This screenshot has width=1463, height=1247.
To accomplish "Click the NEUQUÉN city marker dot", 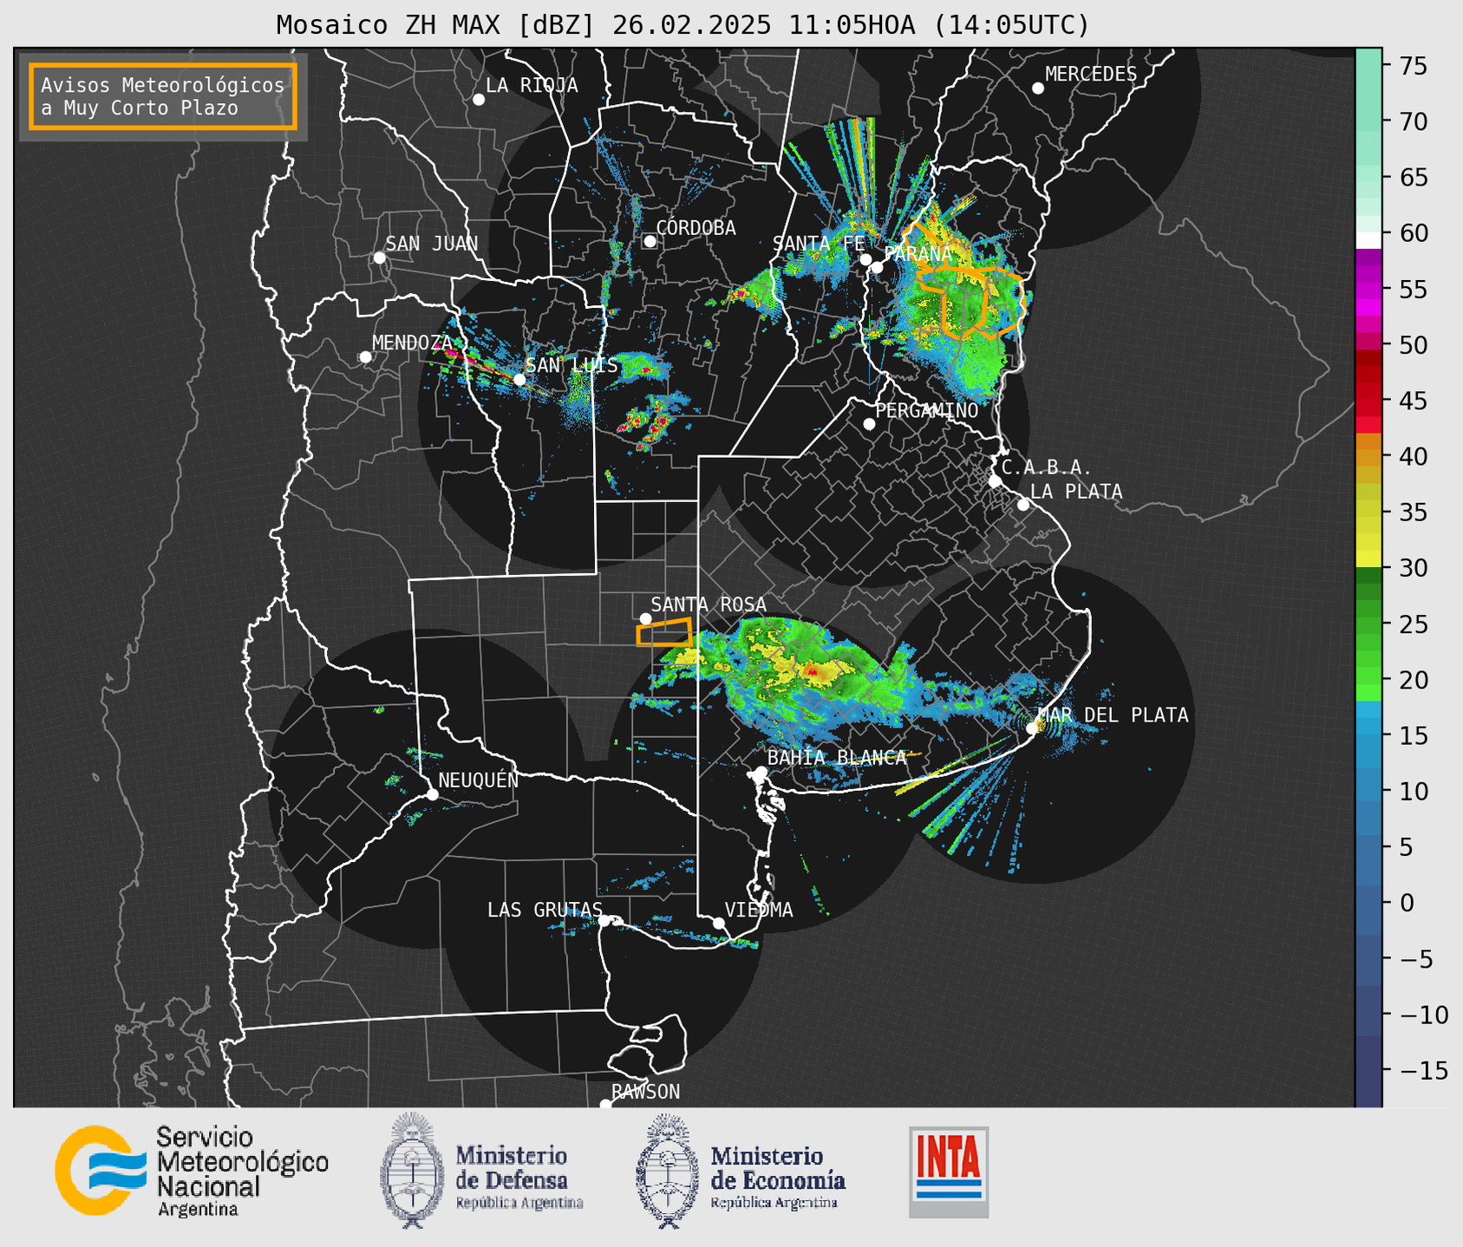I will [x=433, y=794].
